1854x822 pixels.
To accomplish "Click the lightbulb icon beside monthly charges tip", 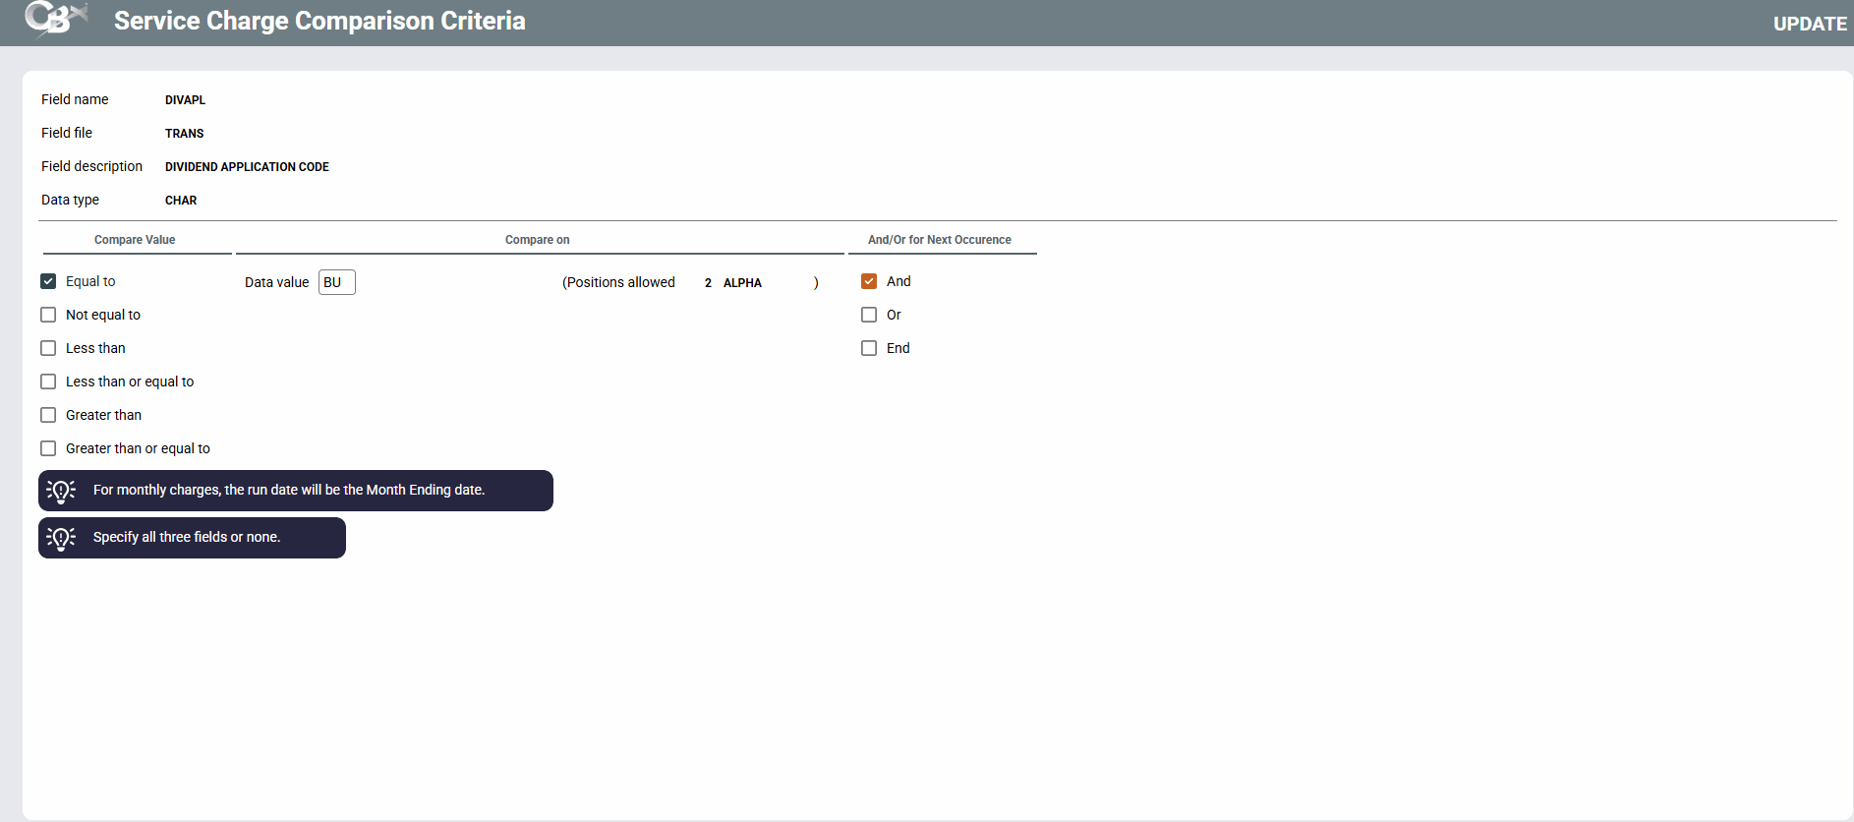I will (61, 491).
